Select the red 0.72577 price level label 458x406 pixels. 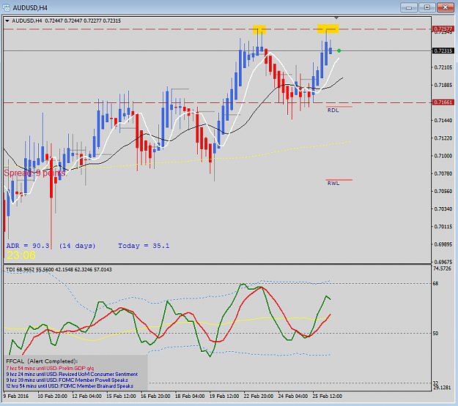click(443, 29)
